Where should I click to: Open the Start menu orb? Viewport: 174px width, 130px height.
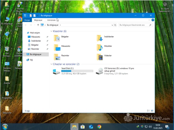pyautogui.click(x=5, y=126)
